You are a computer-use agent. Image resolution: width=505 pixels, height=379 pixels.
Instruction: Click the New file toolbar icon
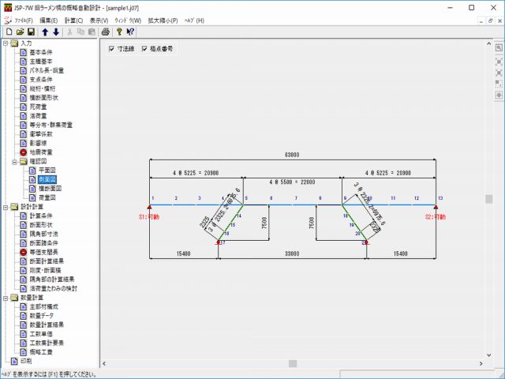(8, 32)
